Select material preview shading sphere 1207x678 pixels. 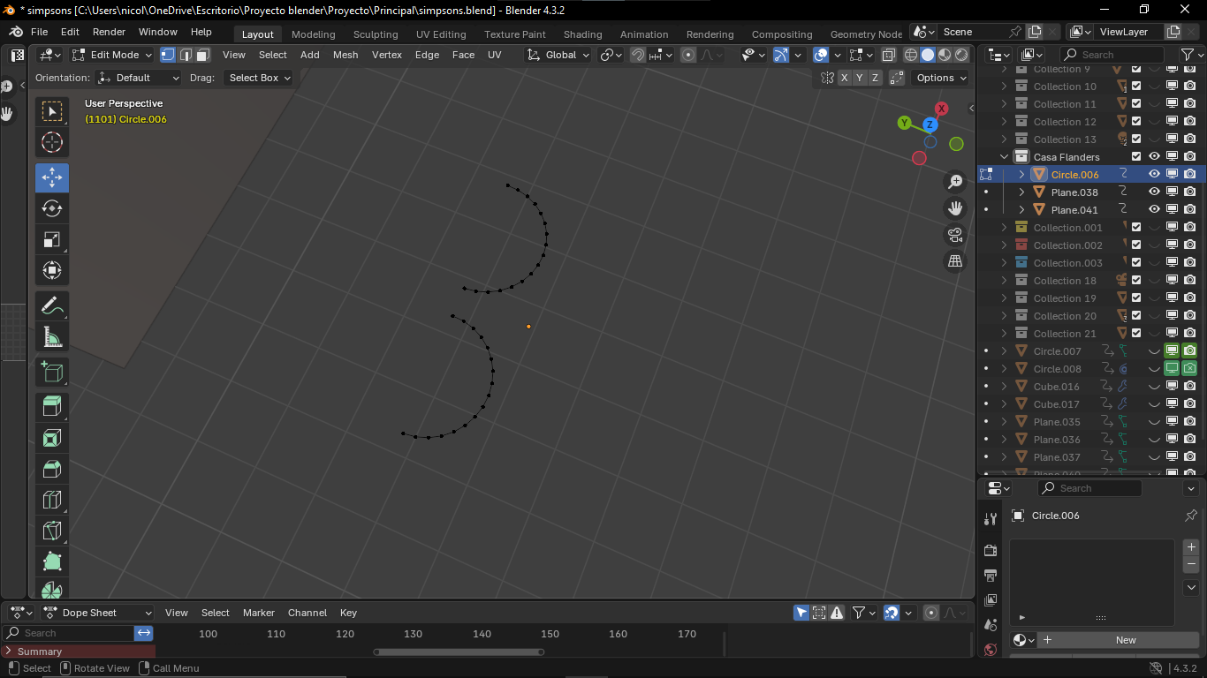pos(945,55)
